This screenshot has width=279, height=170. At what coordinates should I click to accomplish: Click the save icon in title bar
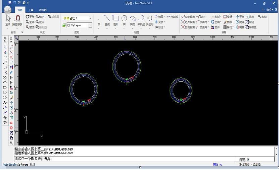[10, 3]
